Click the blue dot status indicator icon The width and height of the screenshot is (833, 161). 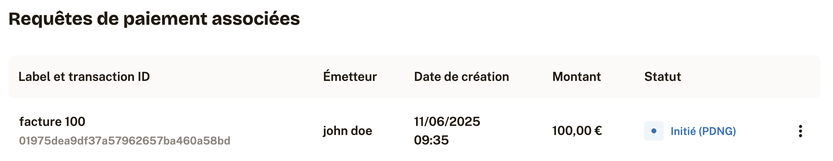[x=654, y=131]
